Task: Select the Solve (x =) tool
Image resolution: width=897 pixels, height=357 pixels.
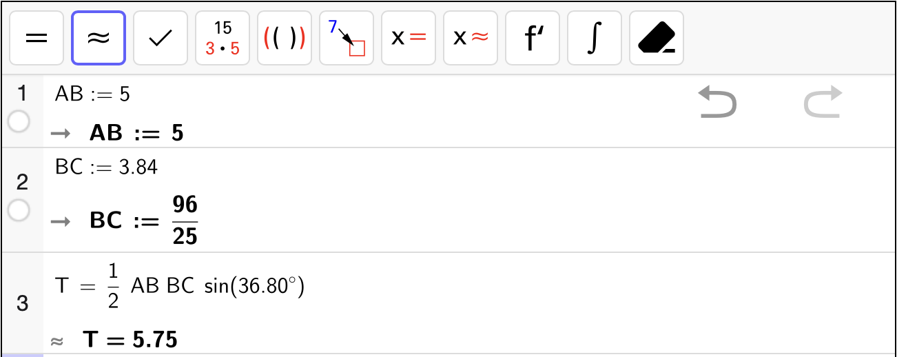Action: 409,38
